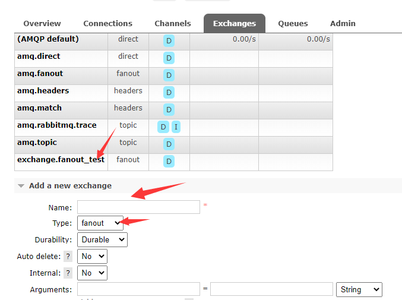Open the Durability dropdown
402x300 pixels.
[x=102, y=240]
